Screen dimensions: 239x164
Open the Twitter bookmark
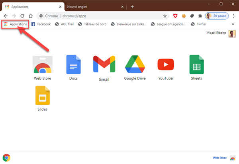pyautogui.click(x=199, y=24)
